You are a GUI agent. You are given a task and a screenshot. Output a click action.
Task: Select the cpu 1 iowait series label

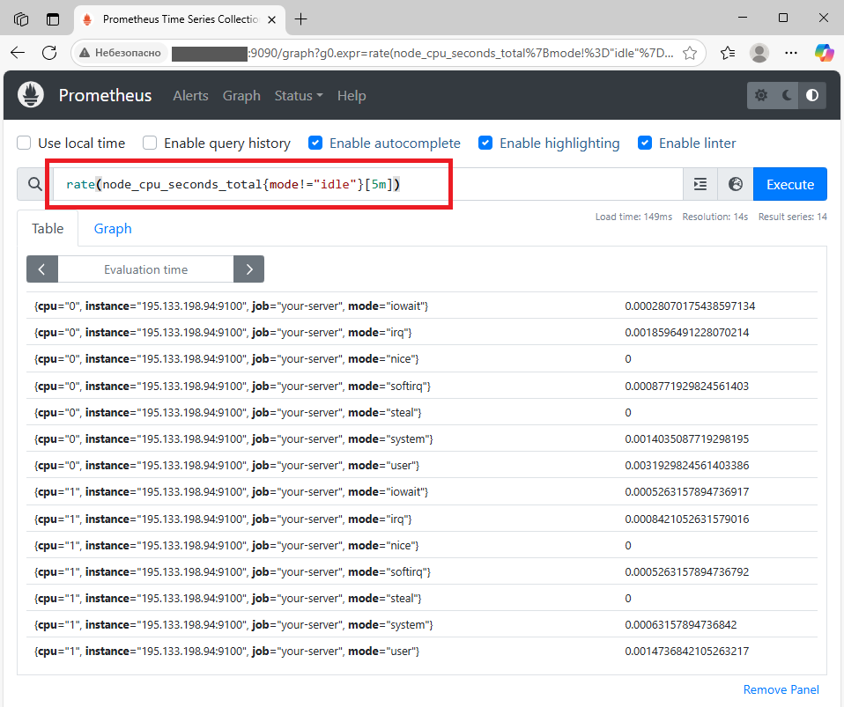click(x=232, y=492)
